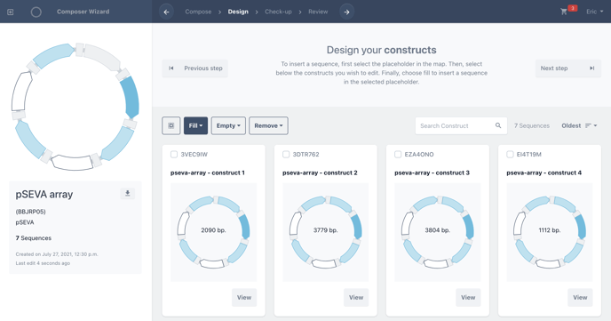Click the forward arrow in wizard header

coord(347,12)
